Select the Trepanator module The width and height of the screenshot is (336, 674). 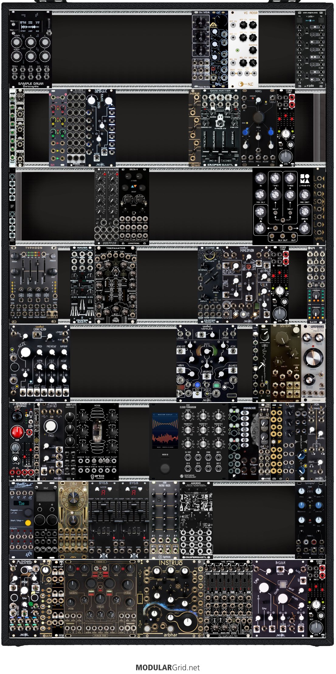[116, 284]
